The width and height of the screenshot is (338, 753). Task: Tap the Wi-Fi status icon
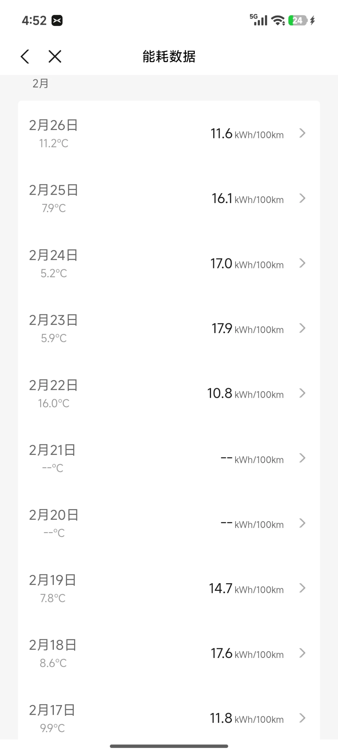(278, 21)
